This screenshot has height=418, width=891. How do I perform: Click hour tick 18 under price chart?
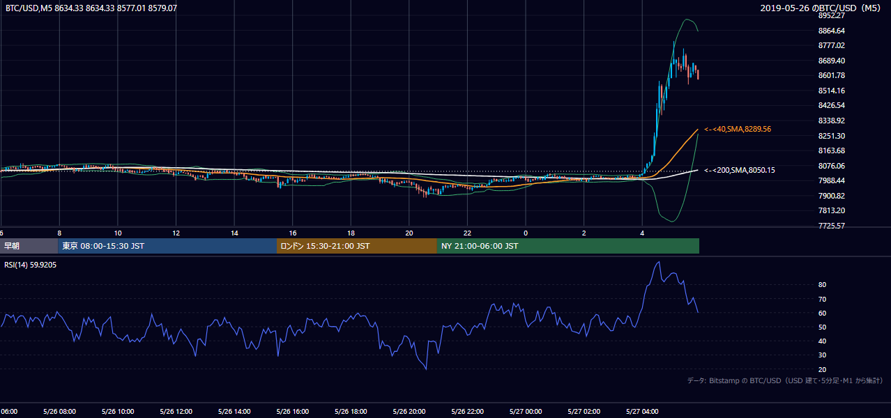point(351,233)
